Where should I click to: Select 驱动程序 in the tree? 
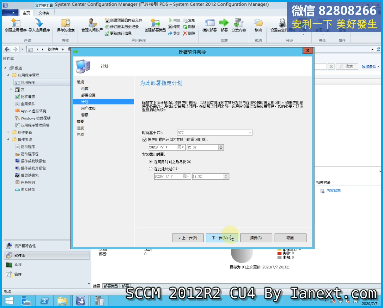pyautogui.click(x=28, y=147)
